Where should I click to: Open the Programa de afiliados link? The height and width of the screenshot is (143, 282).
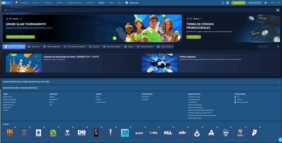coord(10,100)
